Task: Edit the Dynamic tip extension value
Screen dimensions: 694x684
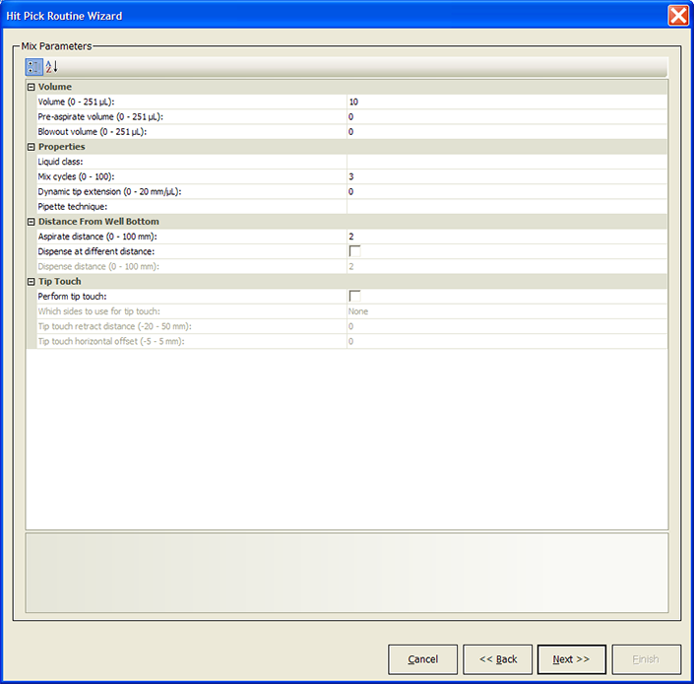Action: point(507,192)
